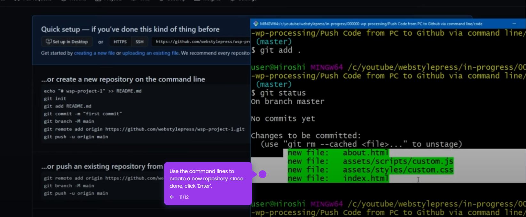Image resolution: width=526 pixels, height=217 pixels.
Task: Click the Set up in Desktop button
Action: point(67,42)
